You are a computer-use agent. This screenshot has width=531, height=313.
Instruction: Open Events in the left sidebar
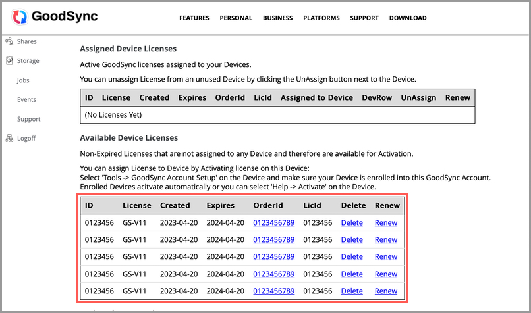click(x=26, y=100)
